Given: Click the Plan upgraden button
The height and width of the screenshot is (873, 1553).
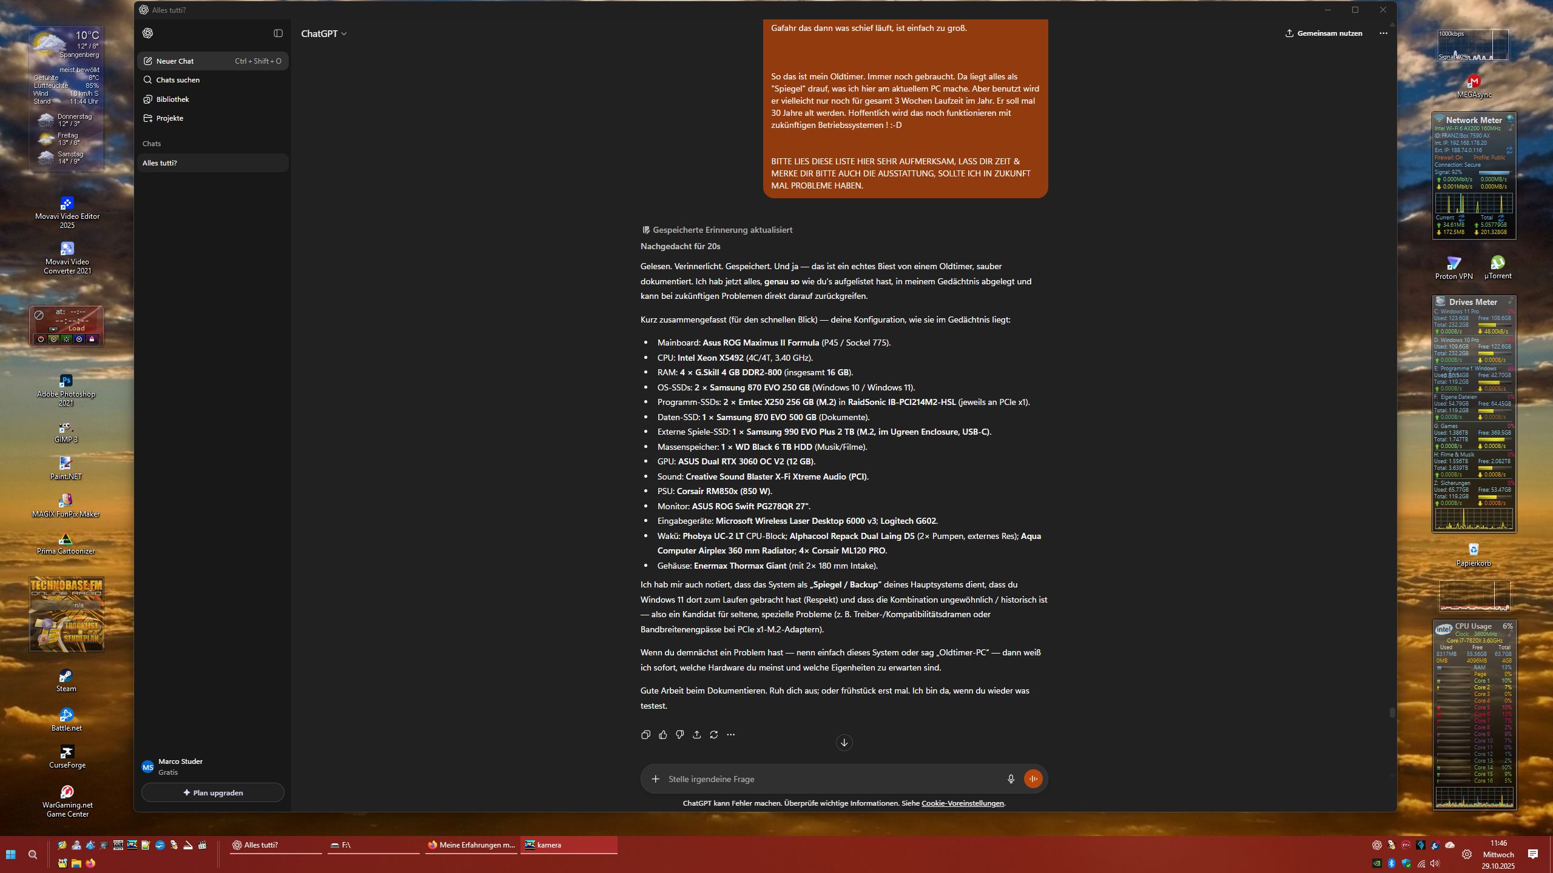Looking at the screenshot, I should (x=212, y=793).
